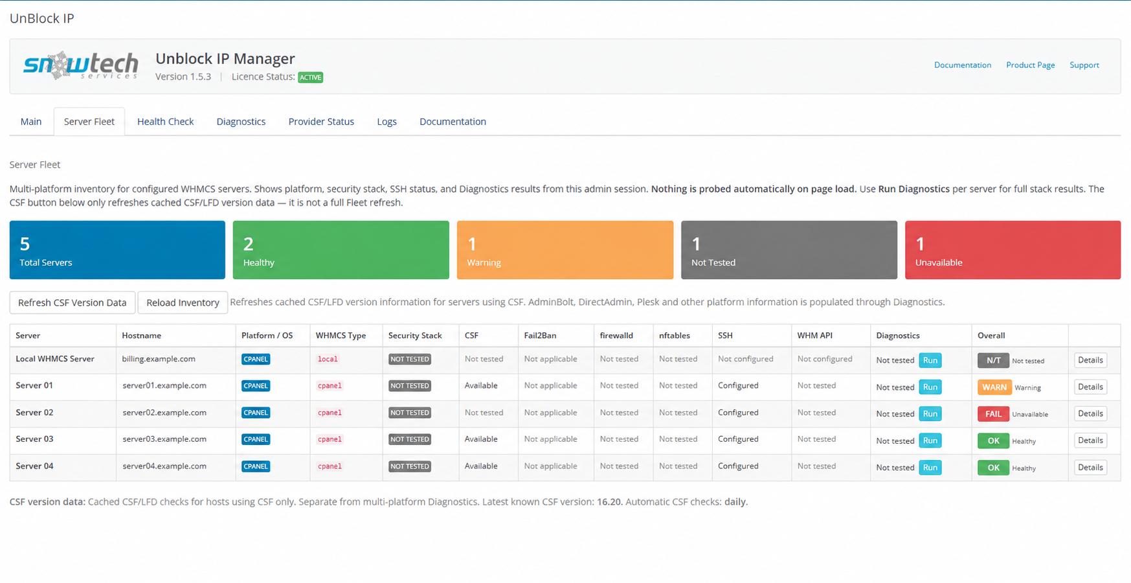The image size is (1131, 583).
Task: Click the ACTIVE licence status badge
Action: tap(310, 77)
